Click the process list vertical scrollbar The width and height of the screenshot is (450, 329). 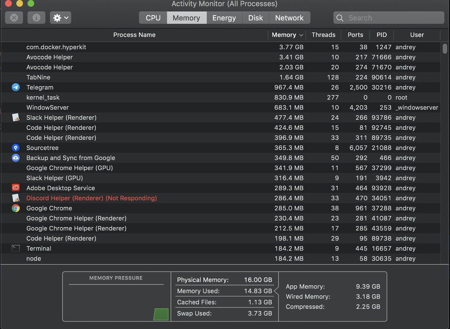click(x=445, y=49)
